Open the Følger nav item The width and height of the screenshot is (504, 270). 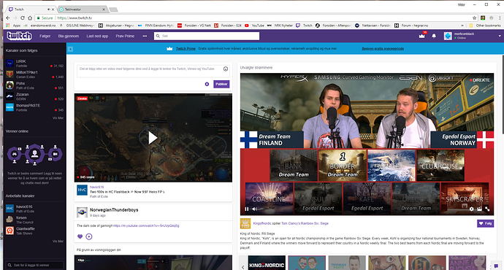click(x=45, y=36)
